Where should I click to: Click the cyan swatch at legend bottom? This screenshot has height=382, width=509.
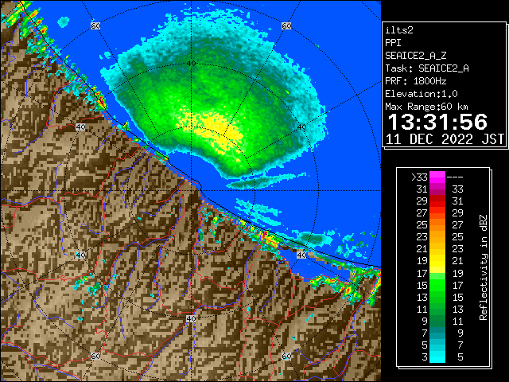437,357
